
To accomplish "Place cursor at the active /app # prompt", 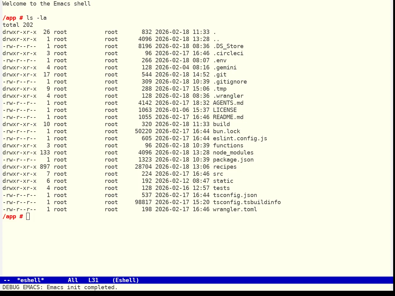I will [28, 216].
